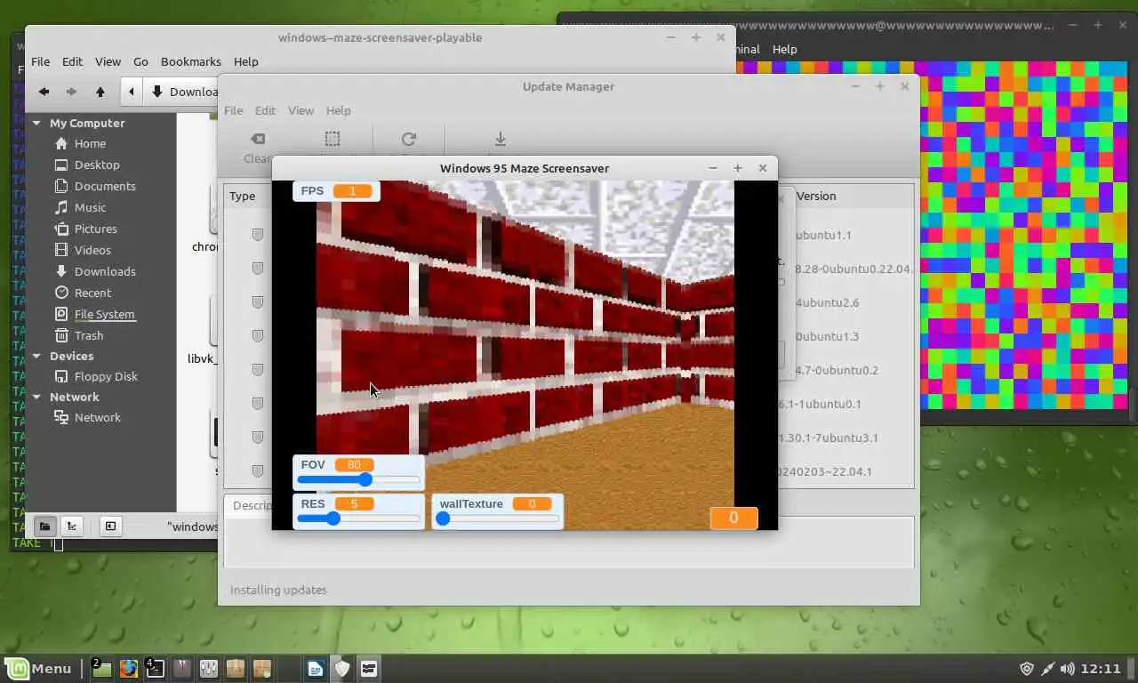1138x683 pixels.
Task: Open the Help menu in Update Manager
Action: click(338, 110)
